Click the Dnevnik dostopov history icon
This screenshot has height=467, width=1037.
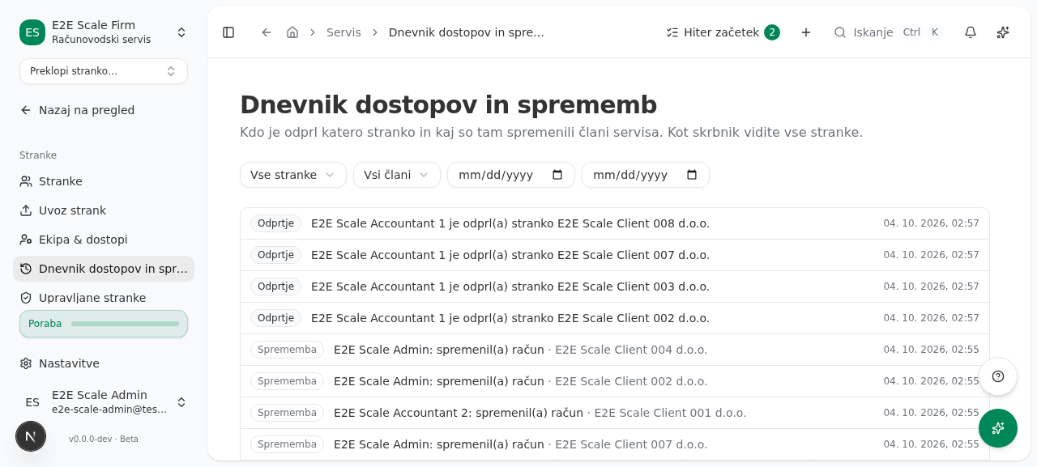coord(26,269)
